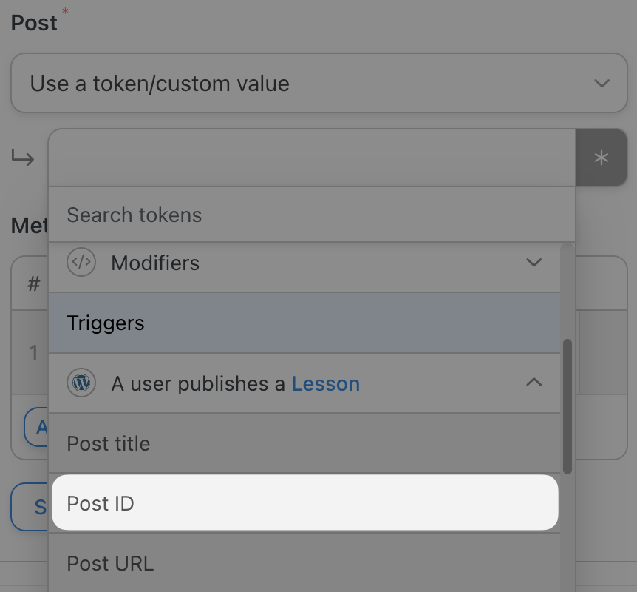The width and height of the screenshot is (637, 592).
Task: Click the Post field label
Action: pyautogui.click(x=34, y=22)
